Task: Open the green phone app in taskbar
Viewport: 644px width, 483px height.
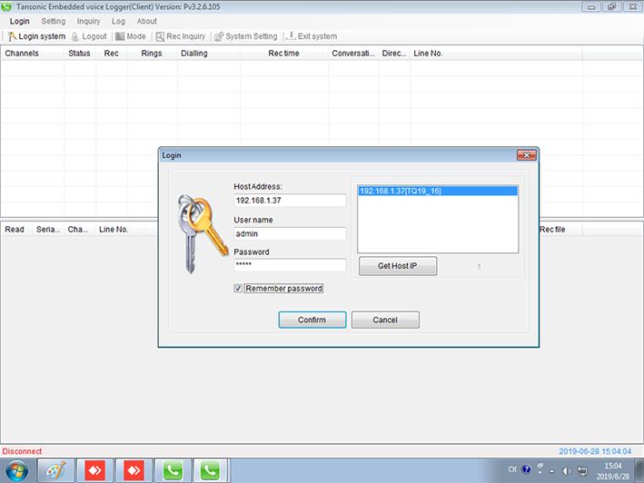Action: click(172, 470)
